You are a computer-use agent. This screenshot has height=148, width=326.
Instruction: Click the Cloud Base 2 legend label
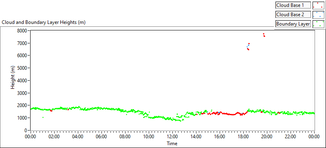coord(293,15)
